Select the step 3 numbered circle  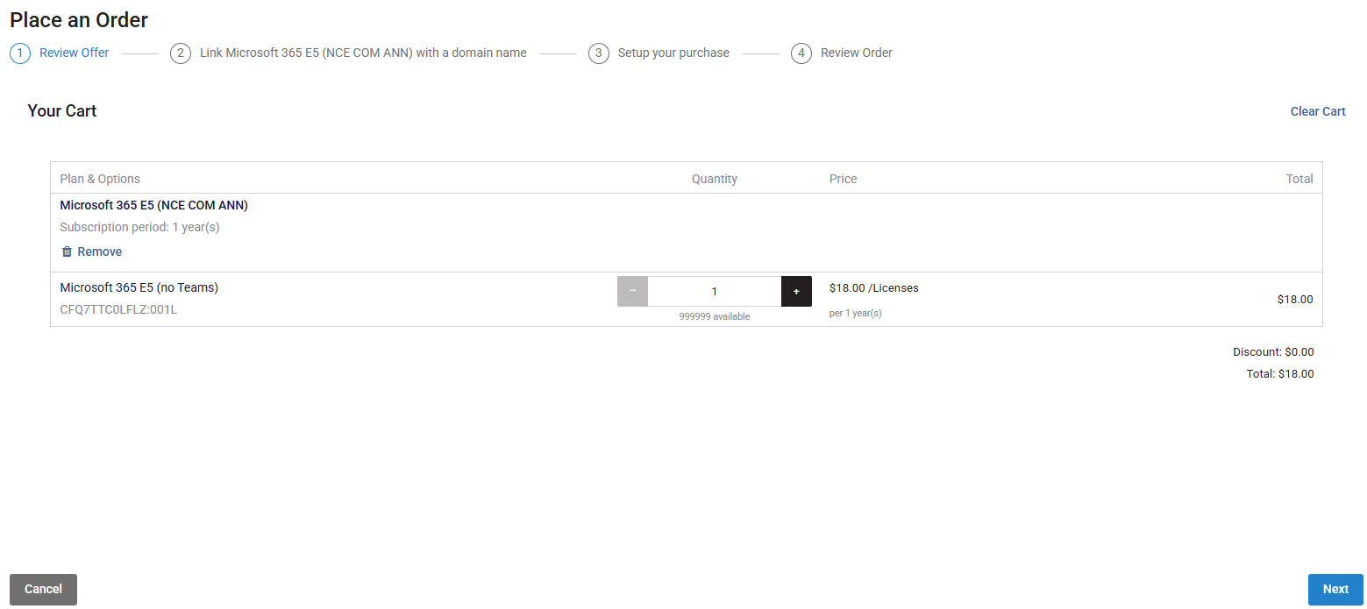point(599,53)
